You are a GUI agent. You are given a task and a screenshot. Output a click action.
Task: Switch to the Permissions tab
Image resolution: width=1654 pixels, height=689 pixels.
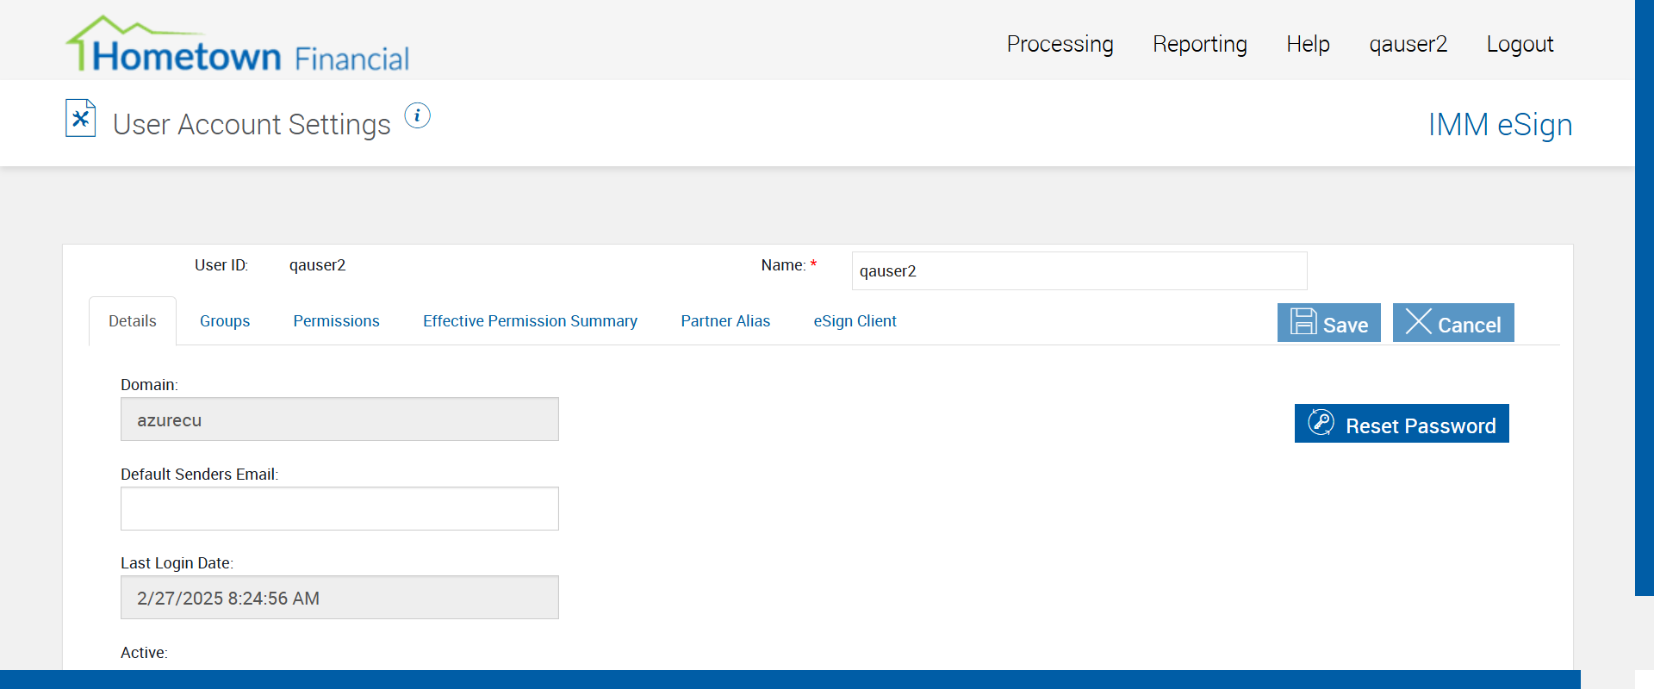[x=336, y=321]
